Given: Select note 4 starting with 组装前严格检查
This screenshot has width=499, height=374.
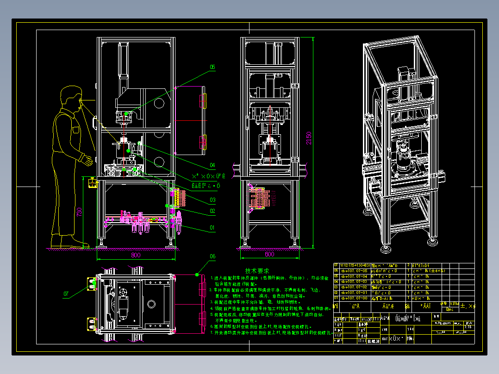Looking at the screenshot, I should 271,308.
